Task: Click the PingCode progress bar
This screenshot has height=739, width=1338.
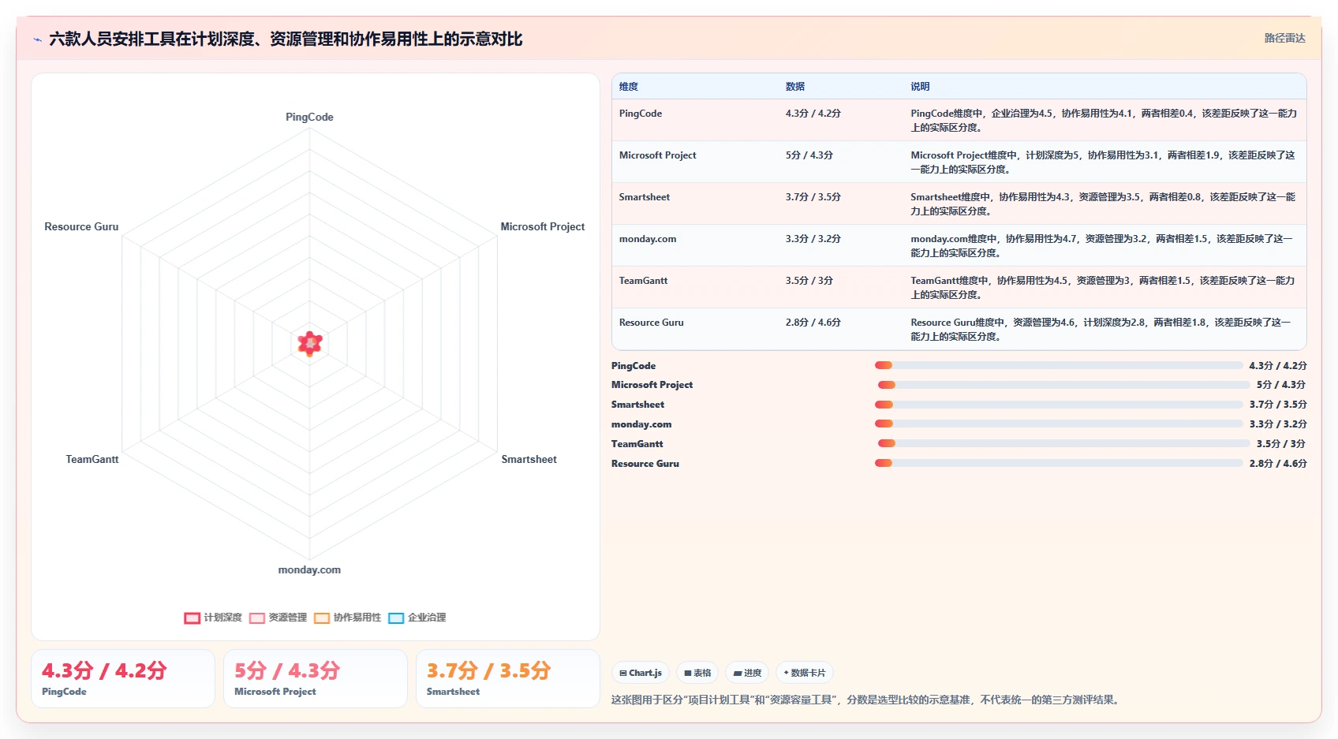Action: point(1059,365)
